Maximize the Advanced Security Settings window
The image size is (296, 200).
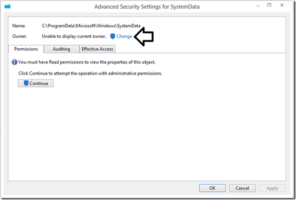coord(269,5)
